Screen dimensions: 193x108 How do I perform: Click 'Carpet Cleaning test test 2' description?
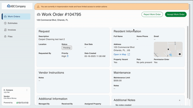52,39
